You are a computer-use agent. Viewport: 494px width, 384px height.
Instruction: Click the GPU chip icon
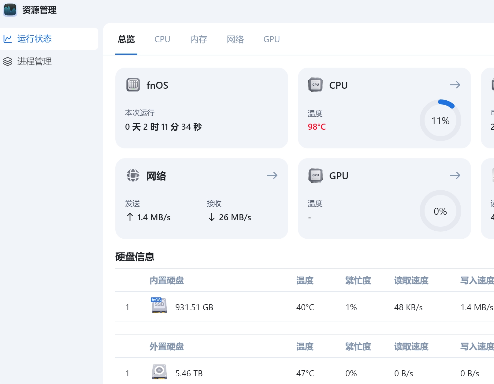315,175
